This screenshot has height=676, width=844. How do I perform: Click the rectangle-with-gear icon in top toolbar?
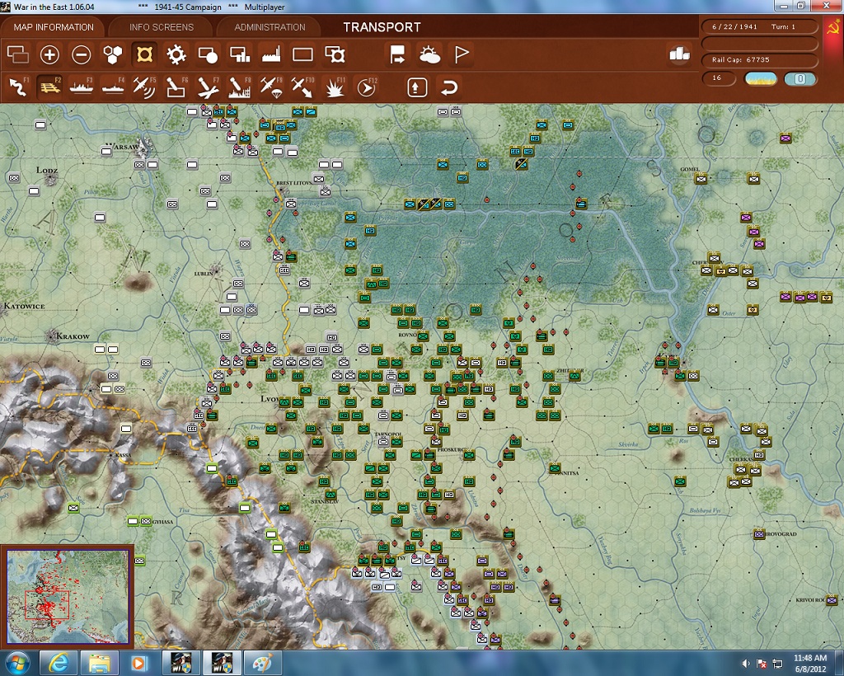click(335, 54)
